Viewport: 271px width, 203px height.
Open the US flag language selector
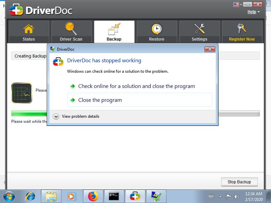pos(237,4)
